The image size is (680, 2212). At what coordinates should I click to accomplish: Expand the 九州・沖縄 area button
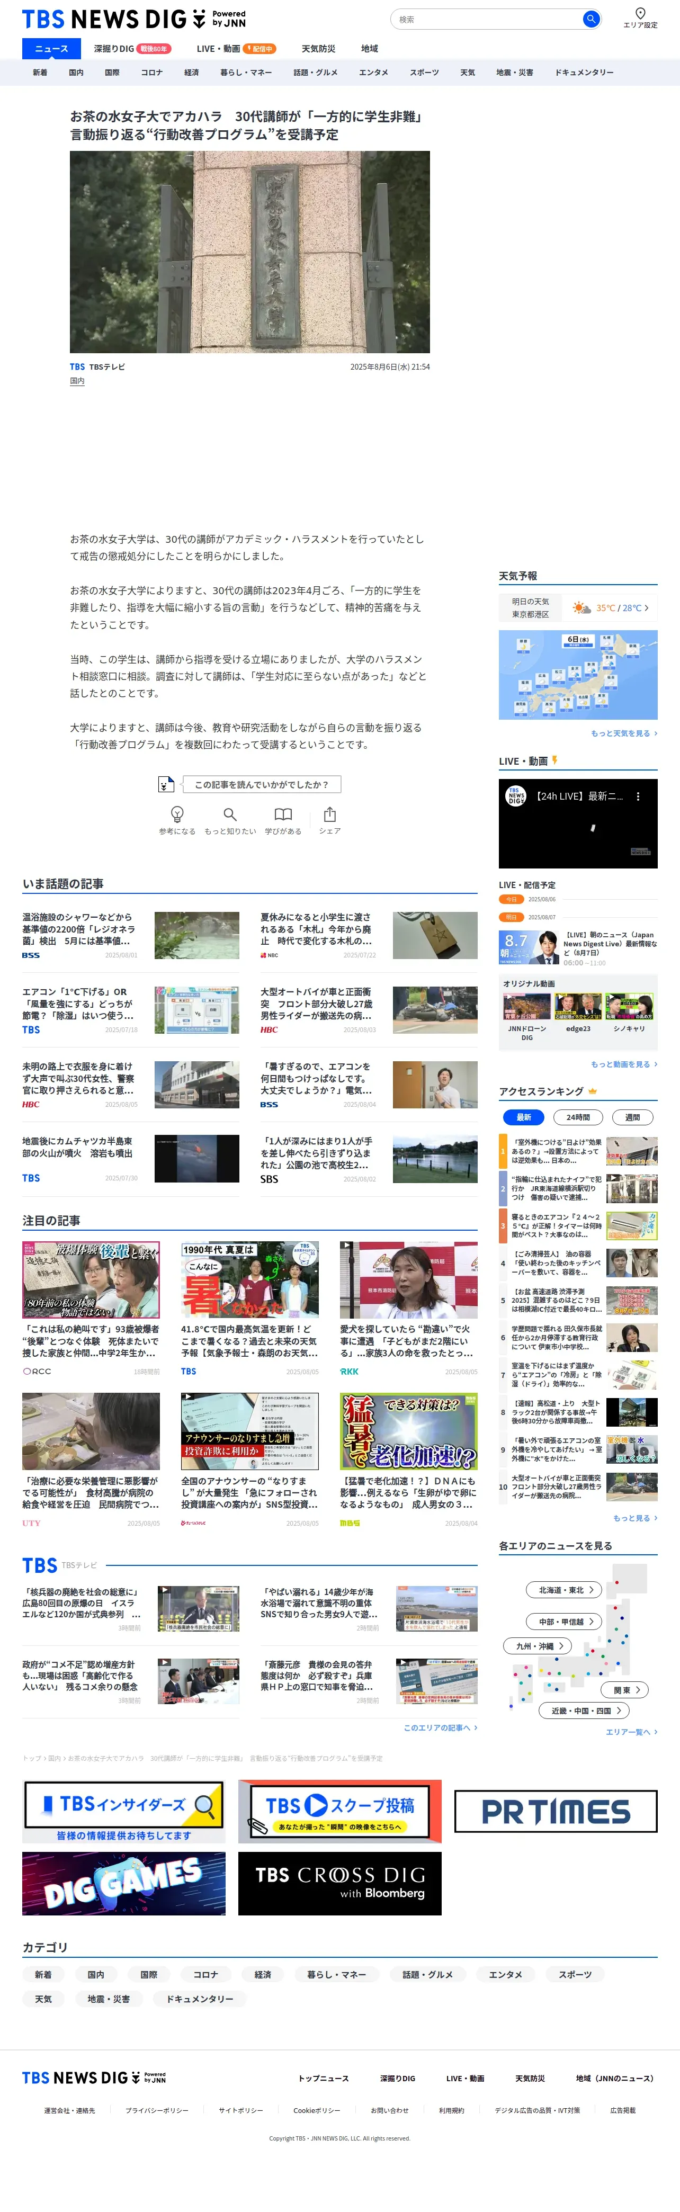pyautogui.click(x=538, y=1646)
